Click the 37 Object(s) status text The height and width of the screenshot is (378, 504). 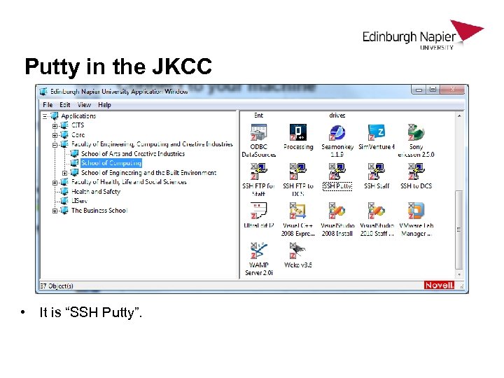pos(57,286)
